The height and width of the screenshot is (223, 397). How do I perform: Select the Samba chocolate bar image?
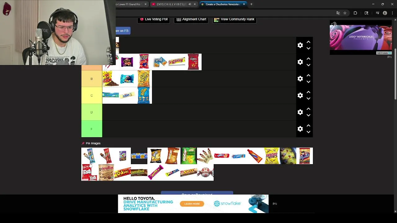click(139, 172)
